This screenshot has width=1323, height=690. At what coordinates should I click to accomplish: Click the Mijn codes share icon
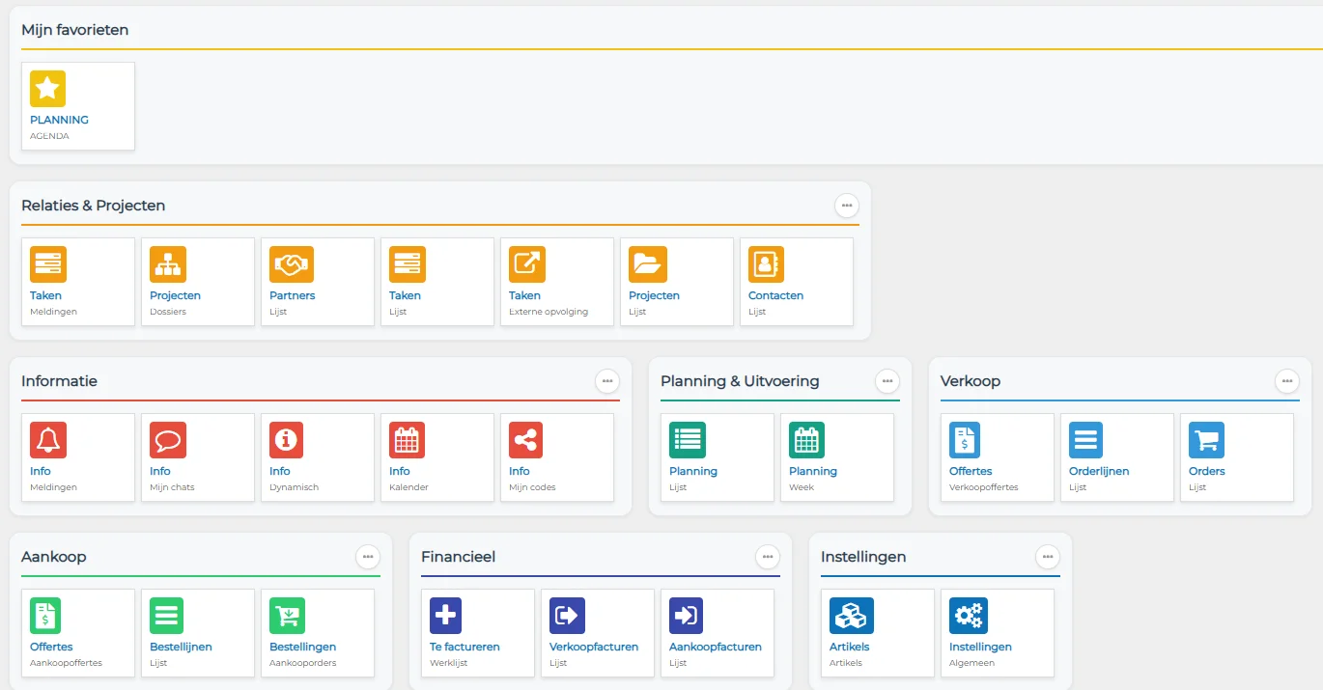[525, 440]
